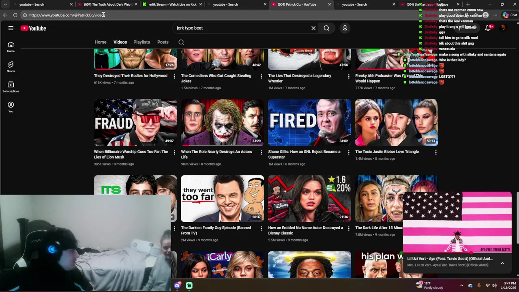519x292 pixels.
Task: Select the channel Videos tab
Action: (x=120, y=42)
